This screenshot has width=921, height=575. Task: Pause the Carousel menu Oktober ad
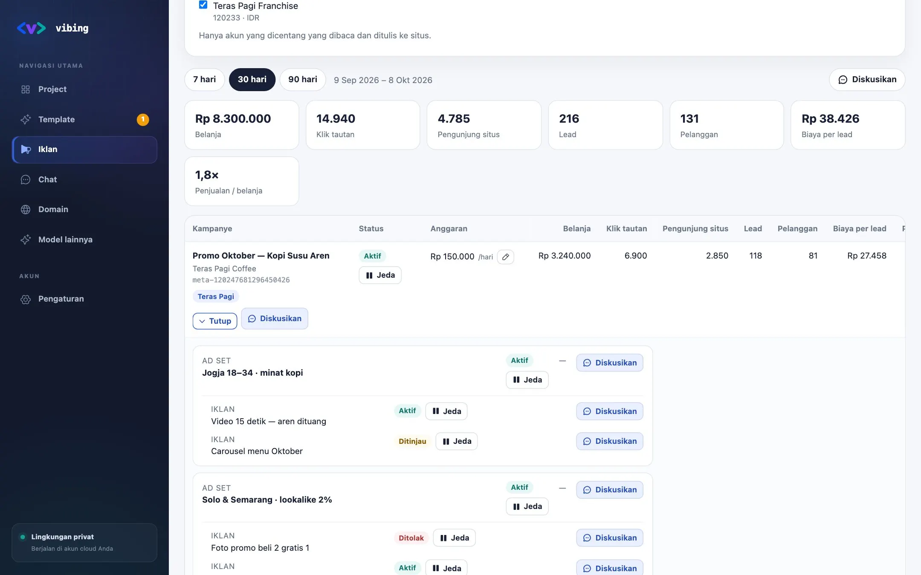coord(457,441)
